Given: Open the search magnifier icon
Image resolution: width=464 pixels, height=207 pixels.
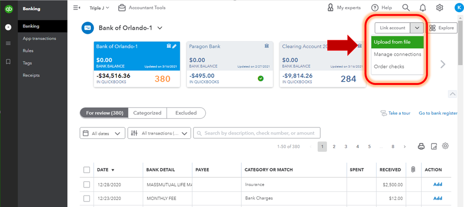Looking at the screenshot, I should pyautogui.click(x=406, y=8).
